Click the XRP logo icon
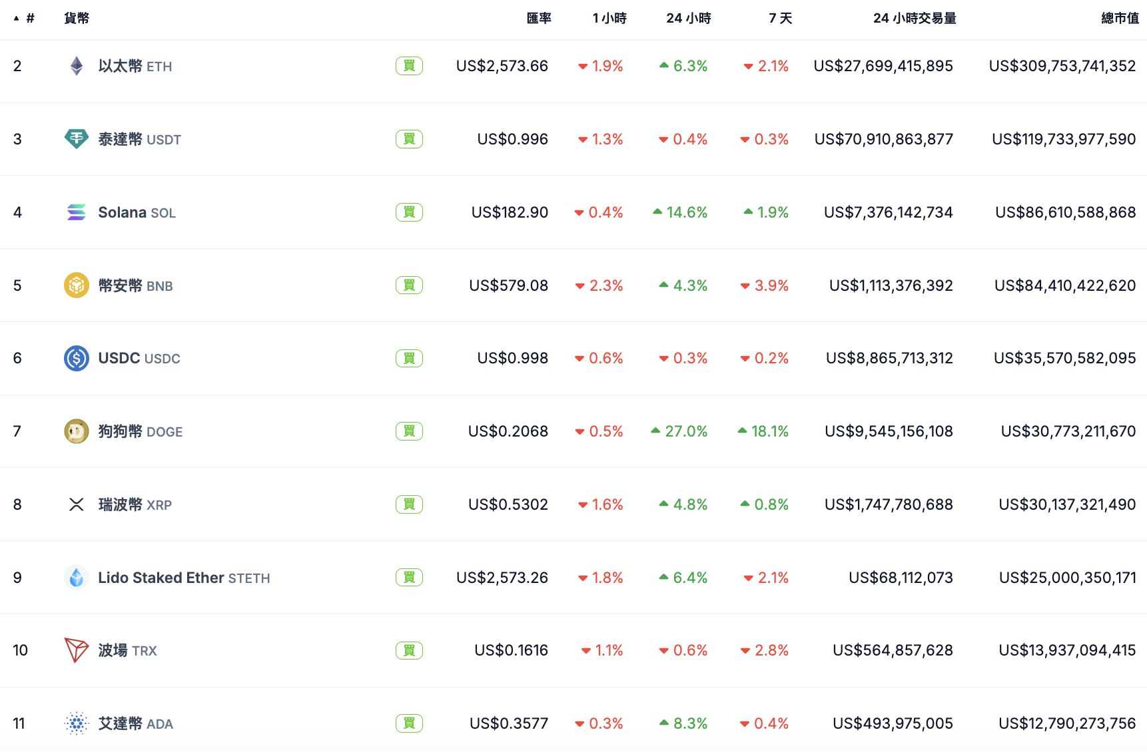 click(77, 504)
